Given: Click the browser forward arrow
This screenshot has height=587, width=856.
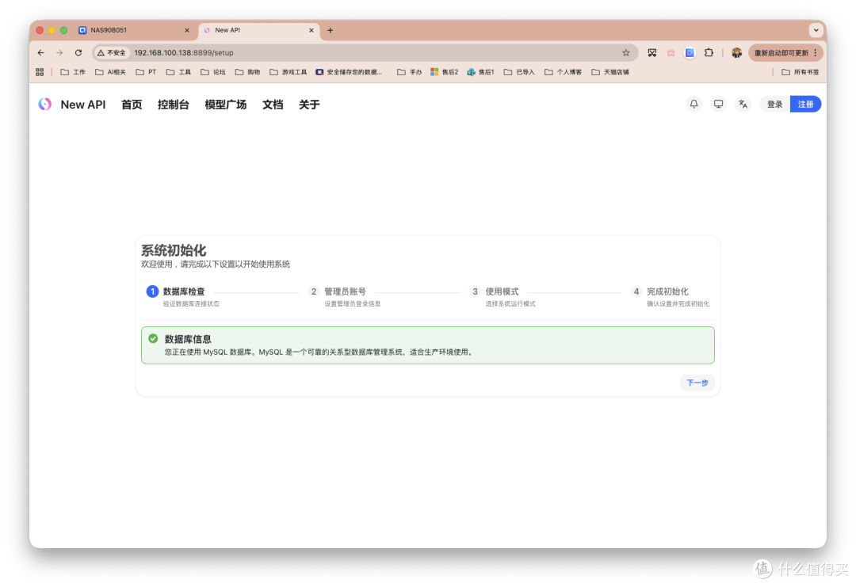Looking at the screenshot, I should coord(59,53).
